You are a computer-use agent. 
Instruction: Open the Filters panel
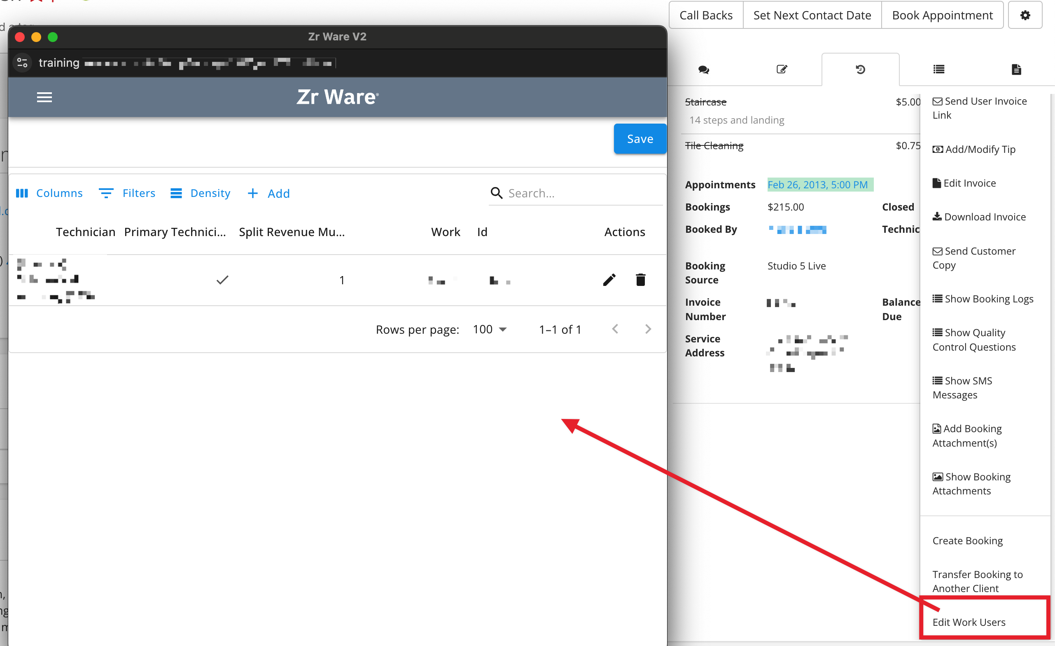pyautogui.click(x=127, y=193)
